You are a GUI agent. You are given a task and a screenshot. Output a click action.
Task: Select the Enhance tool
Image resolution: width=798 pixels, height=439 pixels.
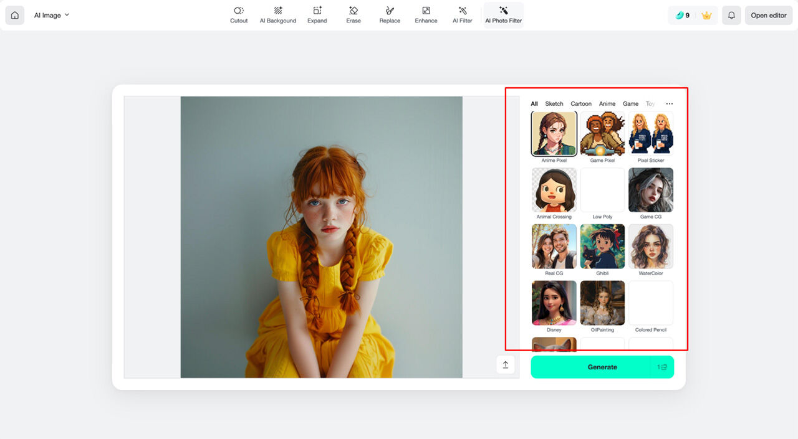click(426, 15)
